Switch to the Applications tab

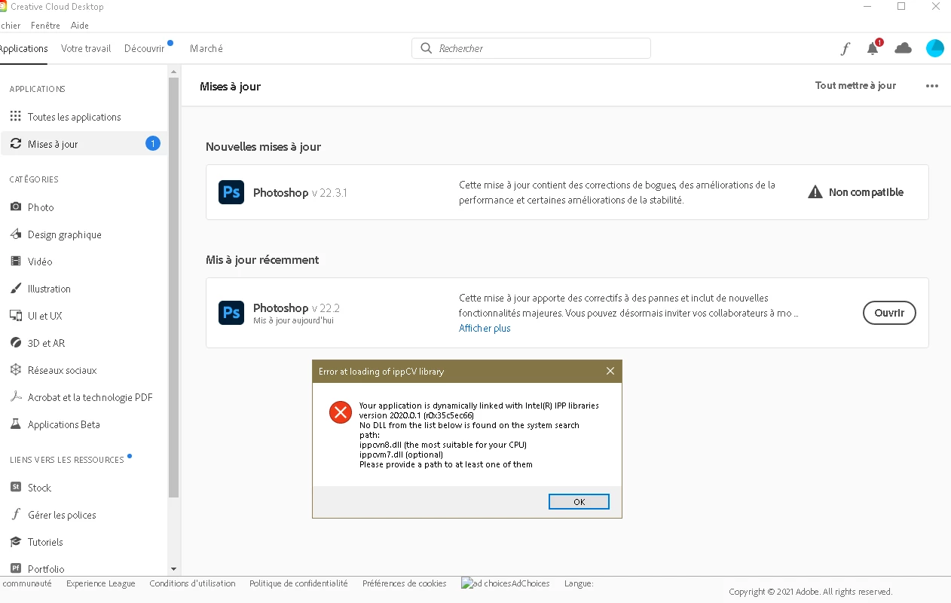point(23,48)
